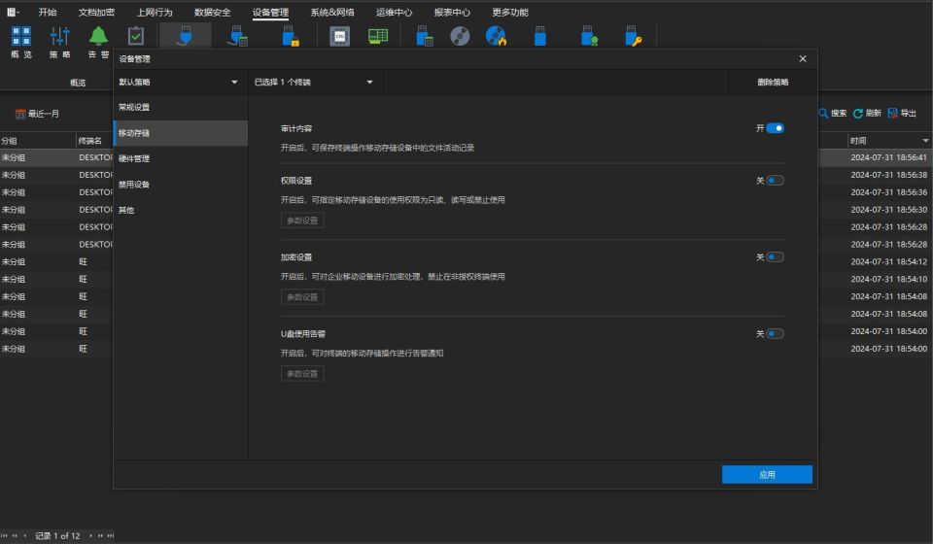
Task: Go to last record in pager
Action: pyautogui.click(x=110, y=535)
